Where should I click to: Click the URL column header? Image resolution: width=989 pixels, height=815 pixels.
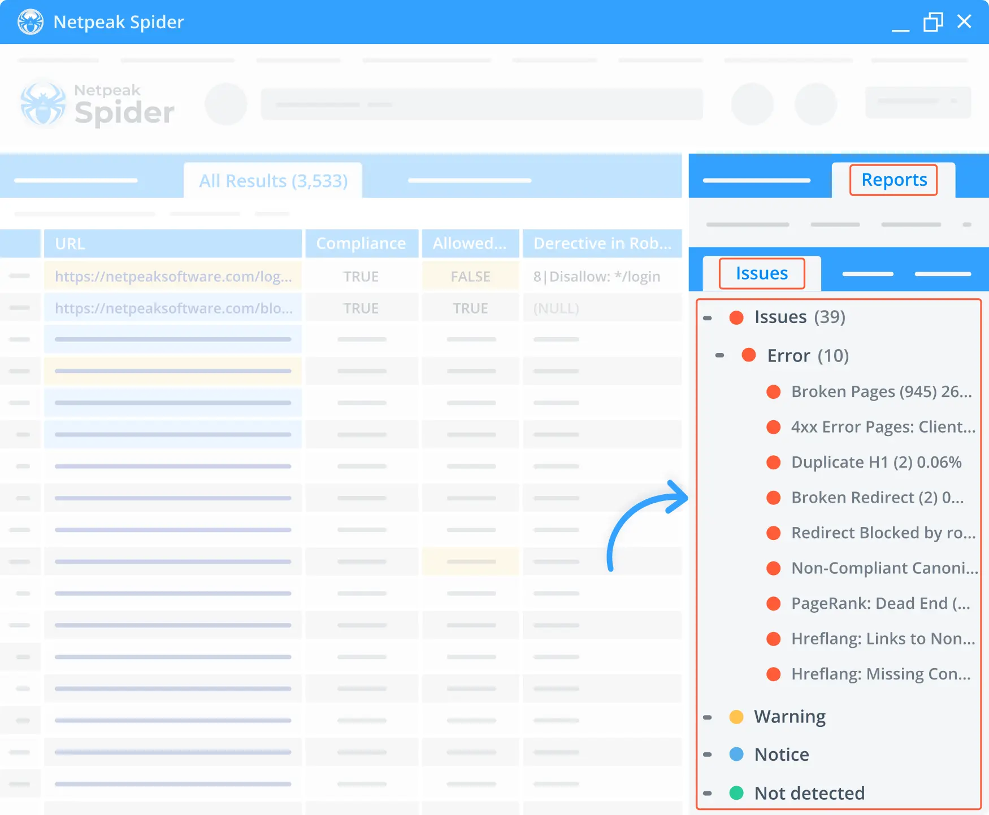173,243
